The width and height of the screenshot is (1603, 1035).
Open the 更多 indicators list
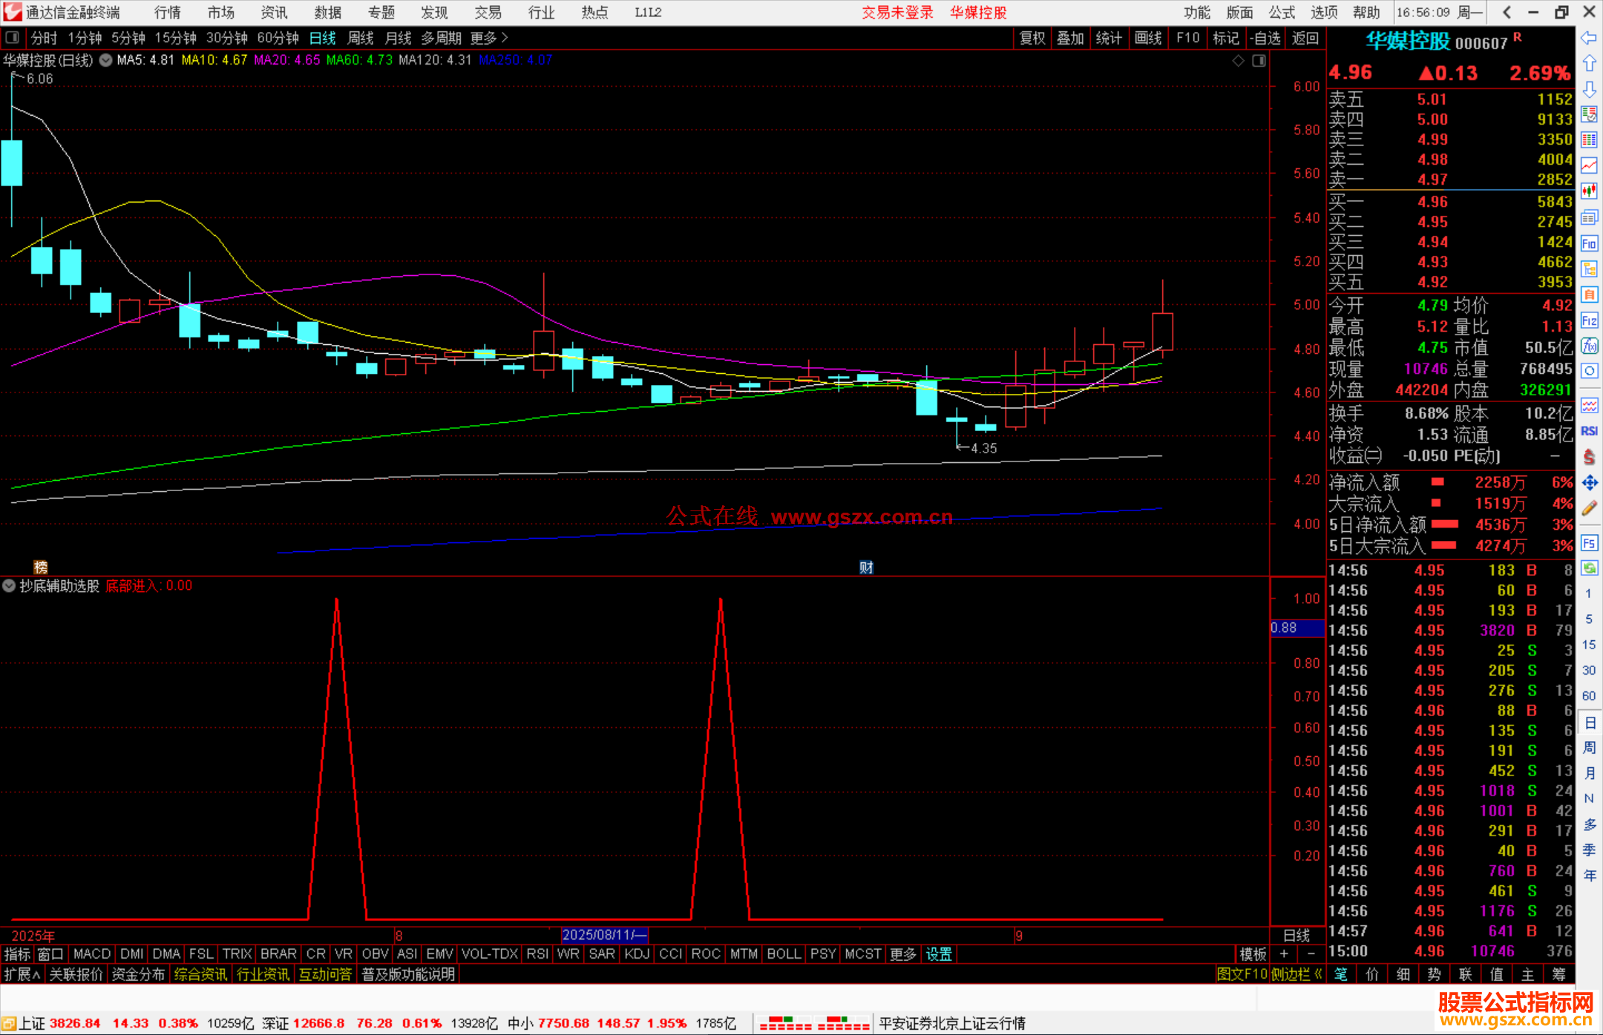tap(903, 954)
